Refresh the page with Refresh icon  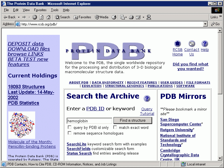click(41, 17)
